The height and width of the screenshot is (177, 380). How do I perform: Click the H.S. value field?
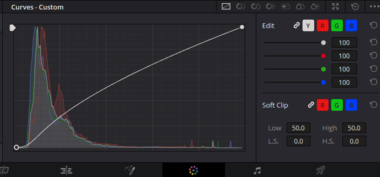pos(354,141)
